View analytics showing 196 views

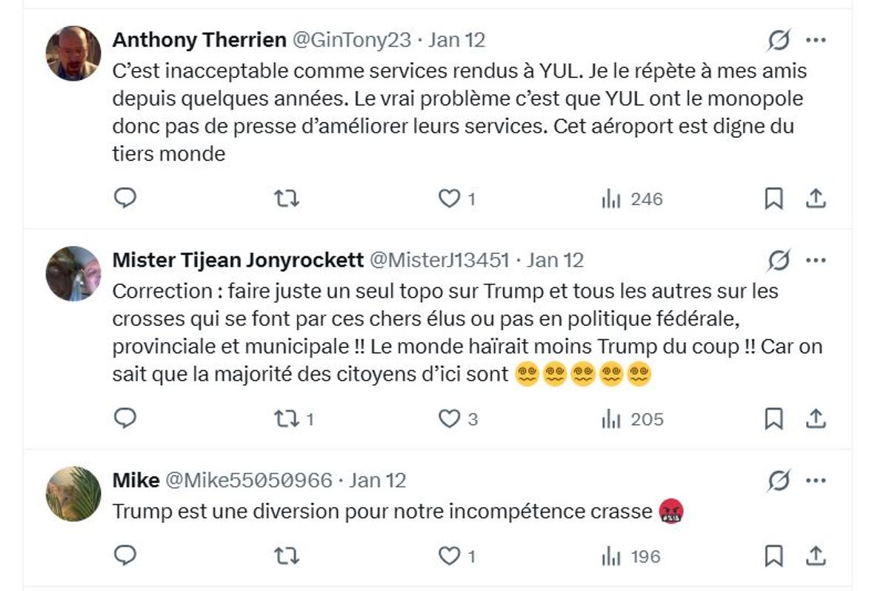click(x=632, y=556)
